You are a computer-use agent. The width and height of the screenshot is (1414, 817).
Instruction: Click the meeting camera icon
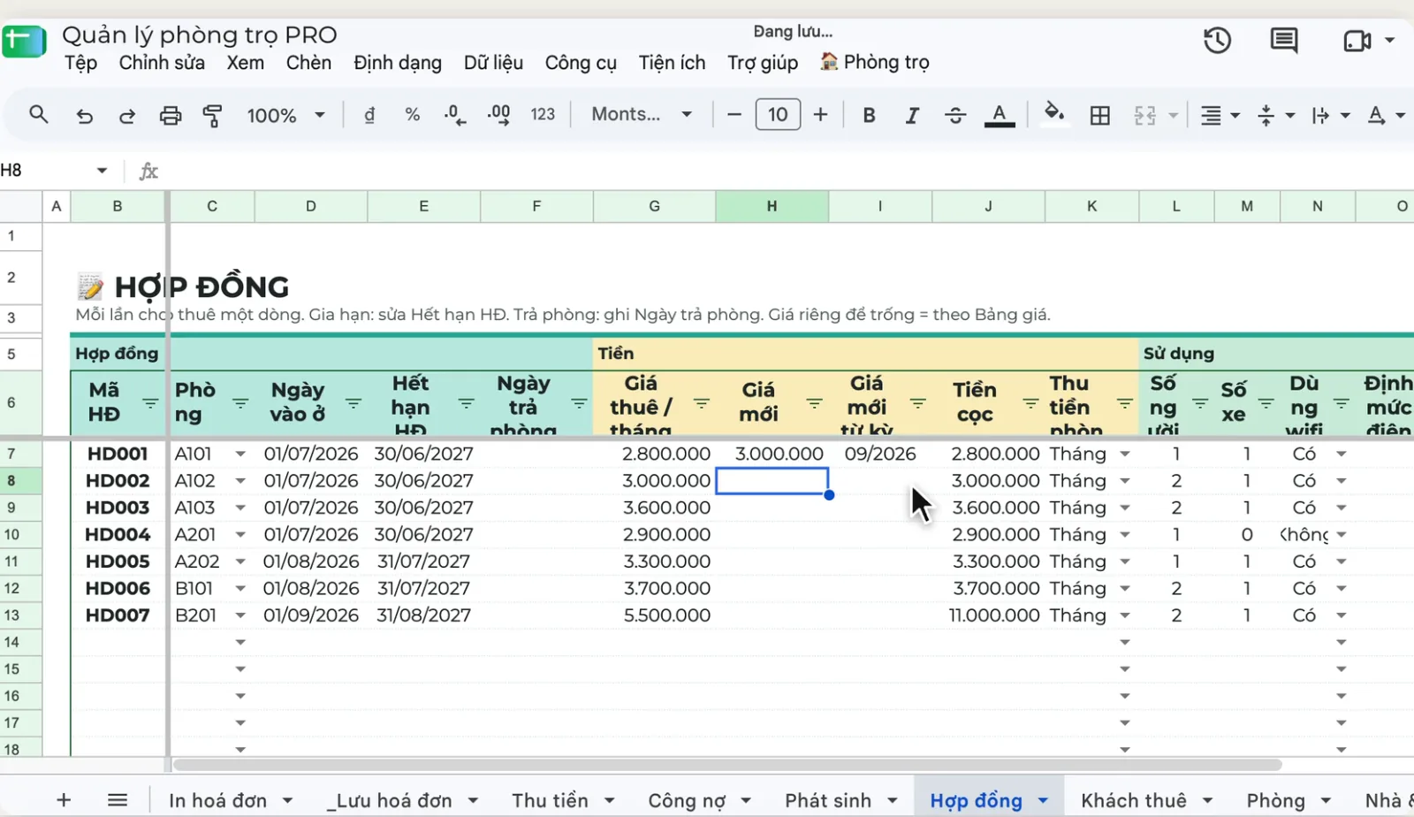coord(1357,41)
